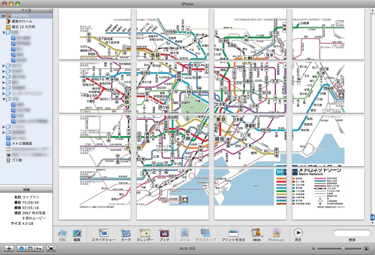Image resolution: width=375 pixels, height=255 pixels.
Task: Create a カレンダー calendar
Action: click(x=145, y=233)
